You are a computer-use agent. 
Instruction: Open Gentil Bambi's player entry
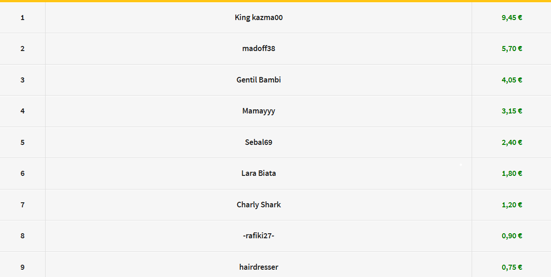pos(259,80)
